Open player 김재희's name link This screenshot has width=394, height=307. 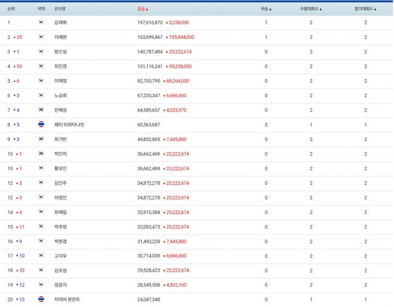pyautogui.click(x=60, y=23)
